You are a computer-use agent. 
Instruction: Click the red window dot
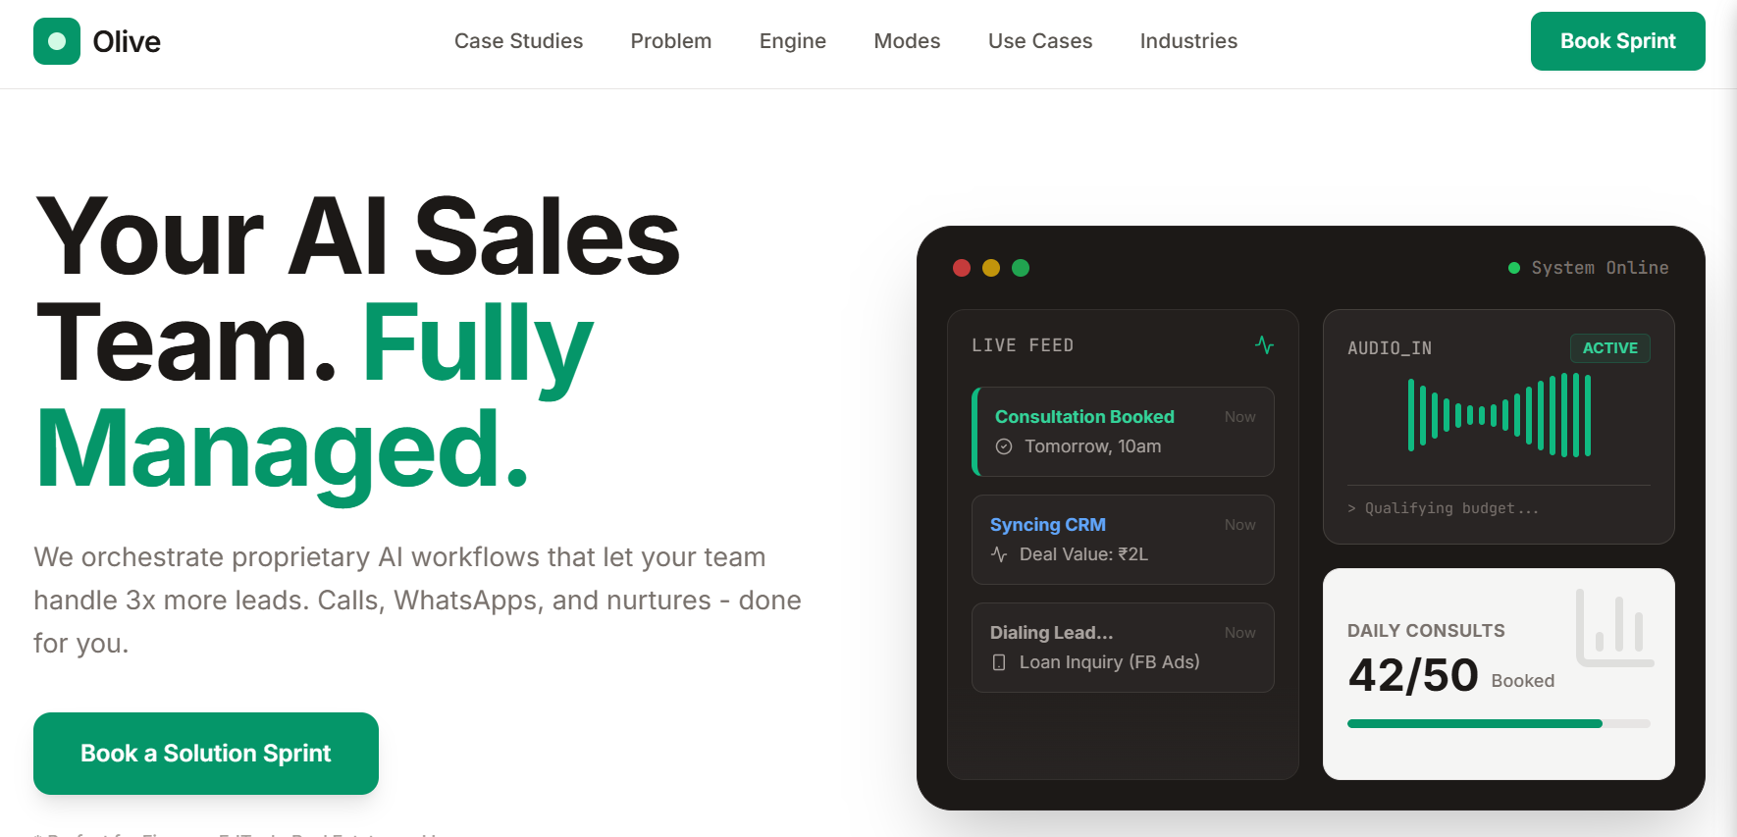tap(962, 268)
